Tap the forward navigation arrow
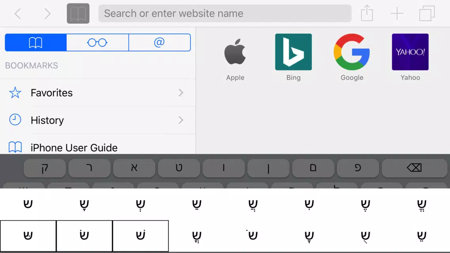450x253 pixels. 48,13
